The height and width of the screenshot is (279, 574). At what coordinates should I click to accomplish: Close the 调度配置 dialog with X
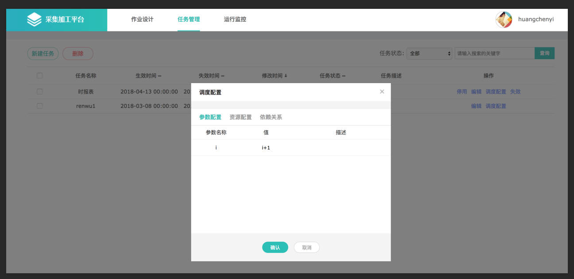point(382,92)
